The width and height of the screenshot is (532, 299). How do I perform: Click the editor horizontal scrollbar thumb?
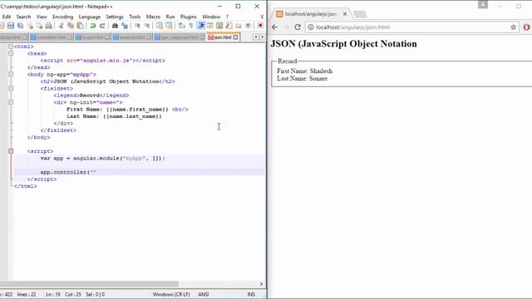coord(89,284)
